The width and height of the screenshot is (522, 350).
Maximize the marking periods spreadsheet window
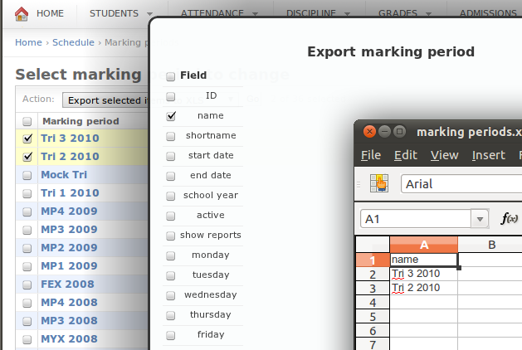point(399,131)
